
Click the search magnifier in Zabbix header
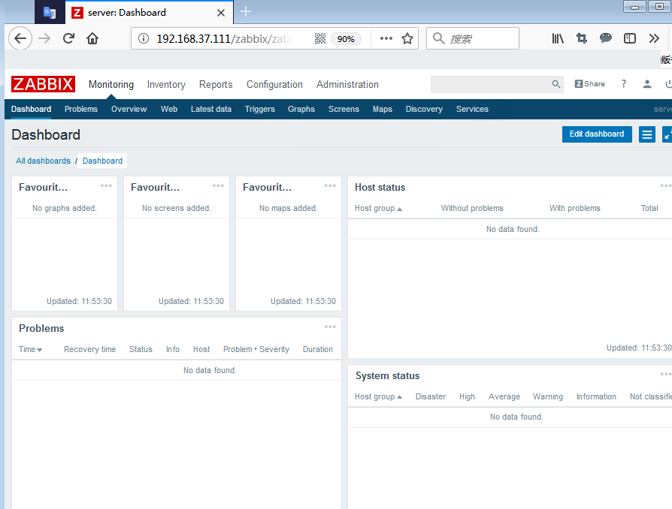556,85
